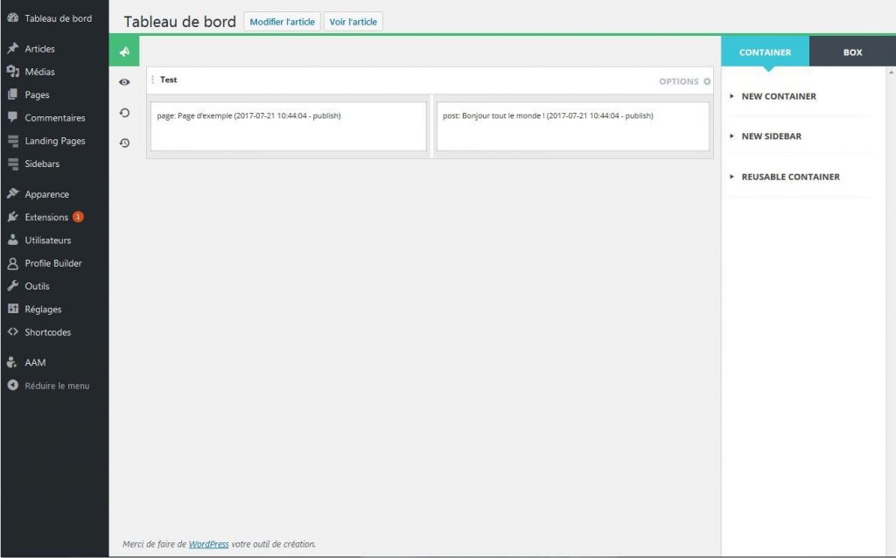
Task: Open the Outils menu label
Action: click(37, 286)
